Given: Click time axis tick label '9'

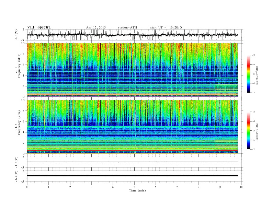Looking at the screenshot, I should tap(220, 187).
